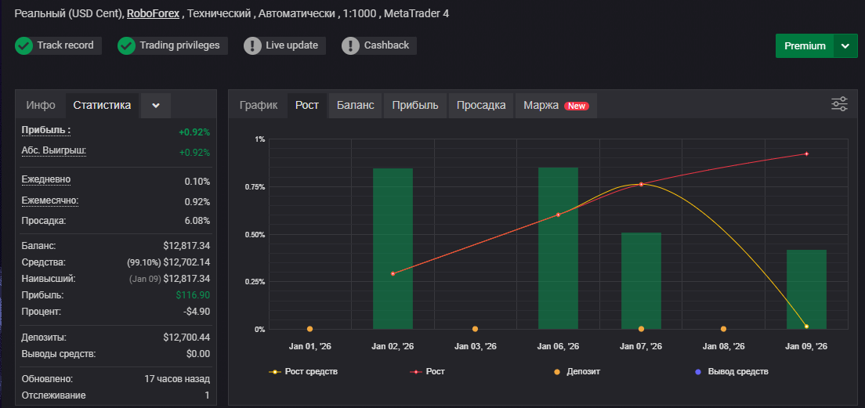Image resolution: width=865 pixels, height=408 pixels.
Task: Click the Отслеживание value 1
Action: (x=208, y=395)
